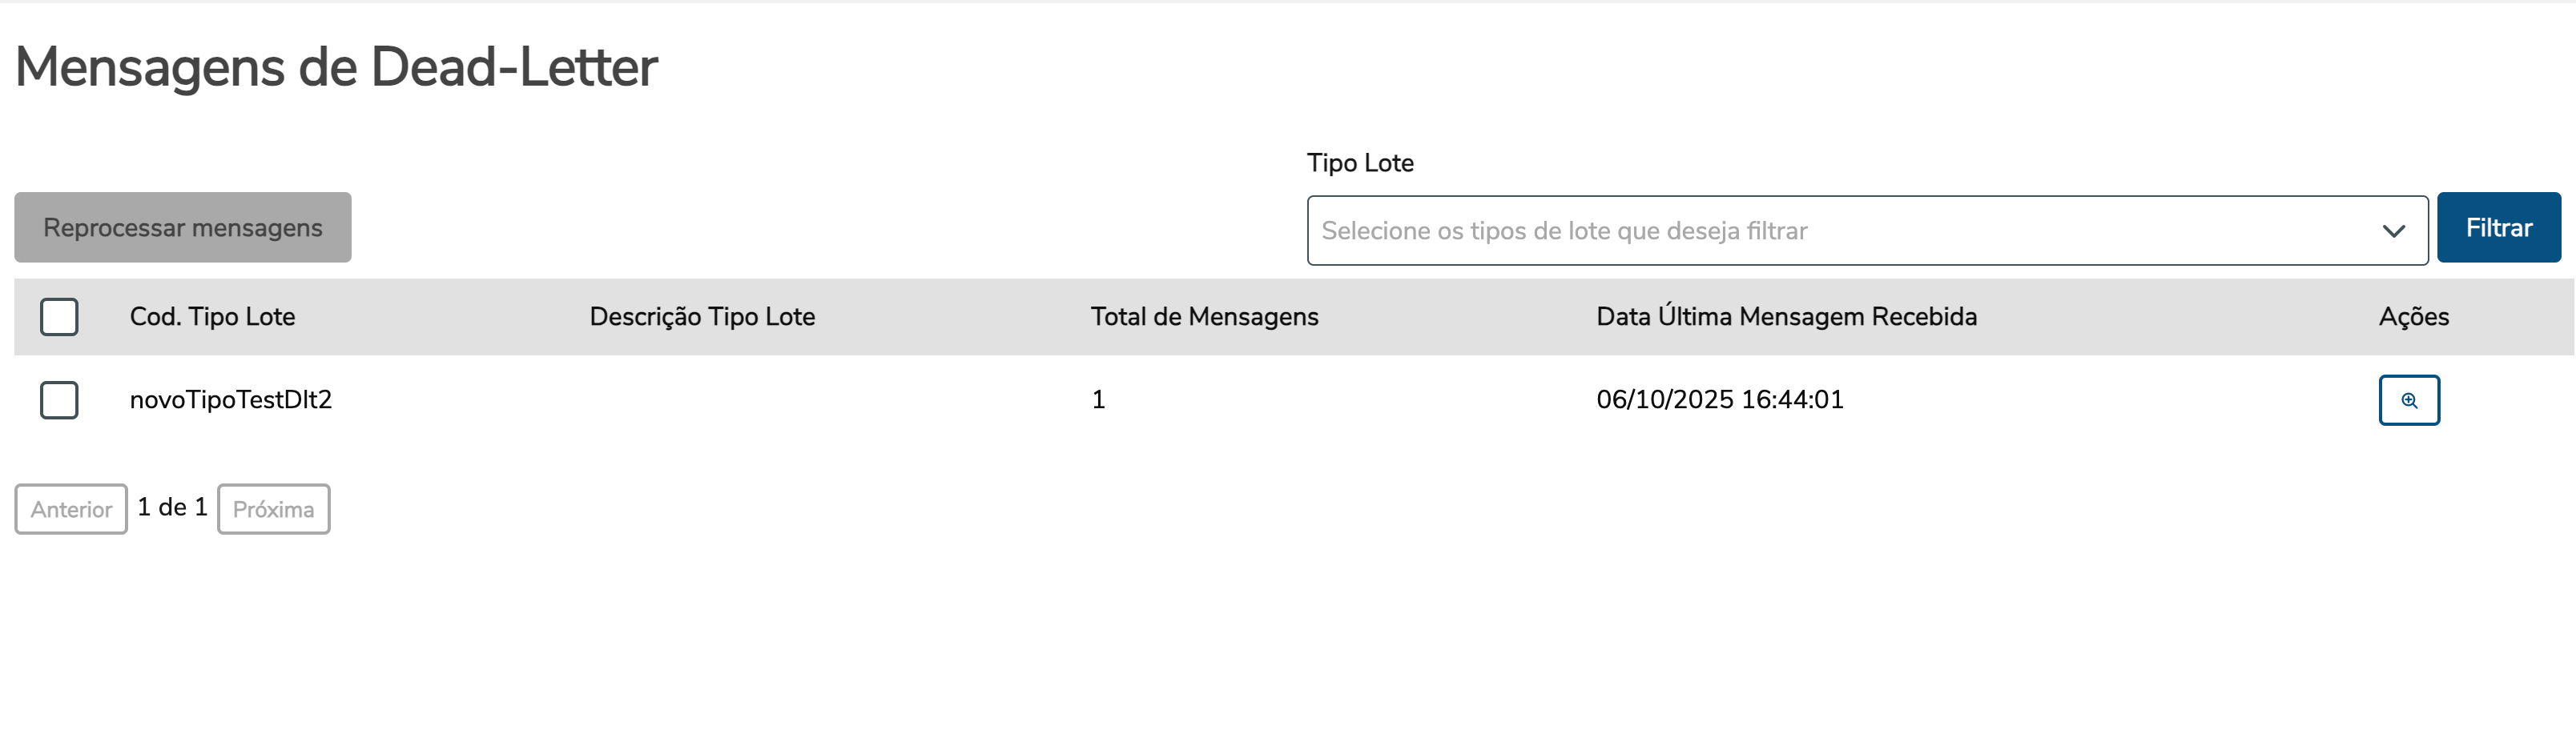This screenshot has height=754, width=2576.
Task: Click the Mensagens de Dead-Letter page title
Action: (336, 68)
